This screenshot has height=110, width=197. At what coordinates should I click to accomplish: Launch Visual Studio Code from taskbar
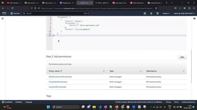[x=100, y=107]
